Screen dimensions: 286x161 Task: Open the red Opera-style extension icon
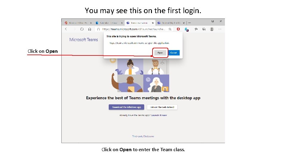pos(178,29)
